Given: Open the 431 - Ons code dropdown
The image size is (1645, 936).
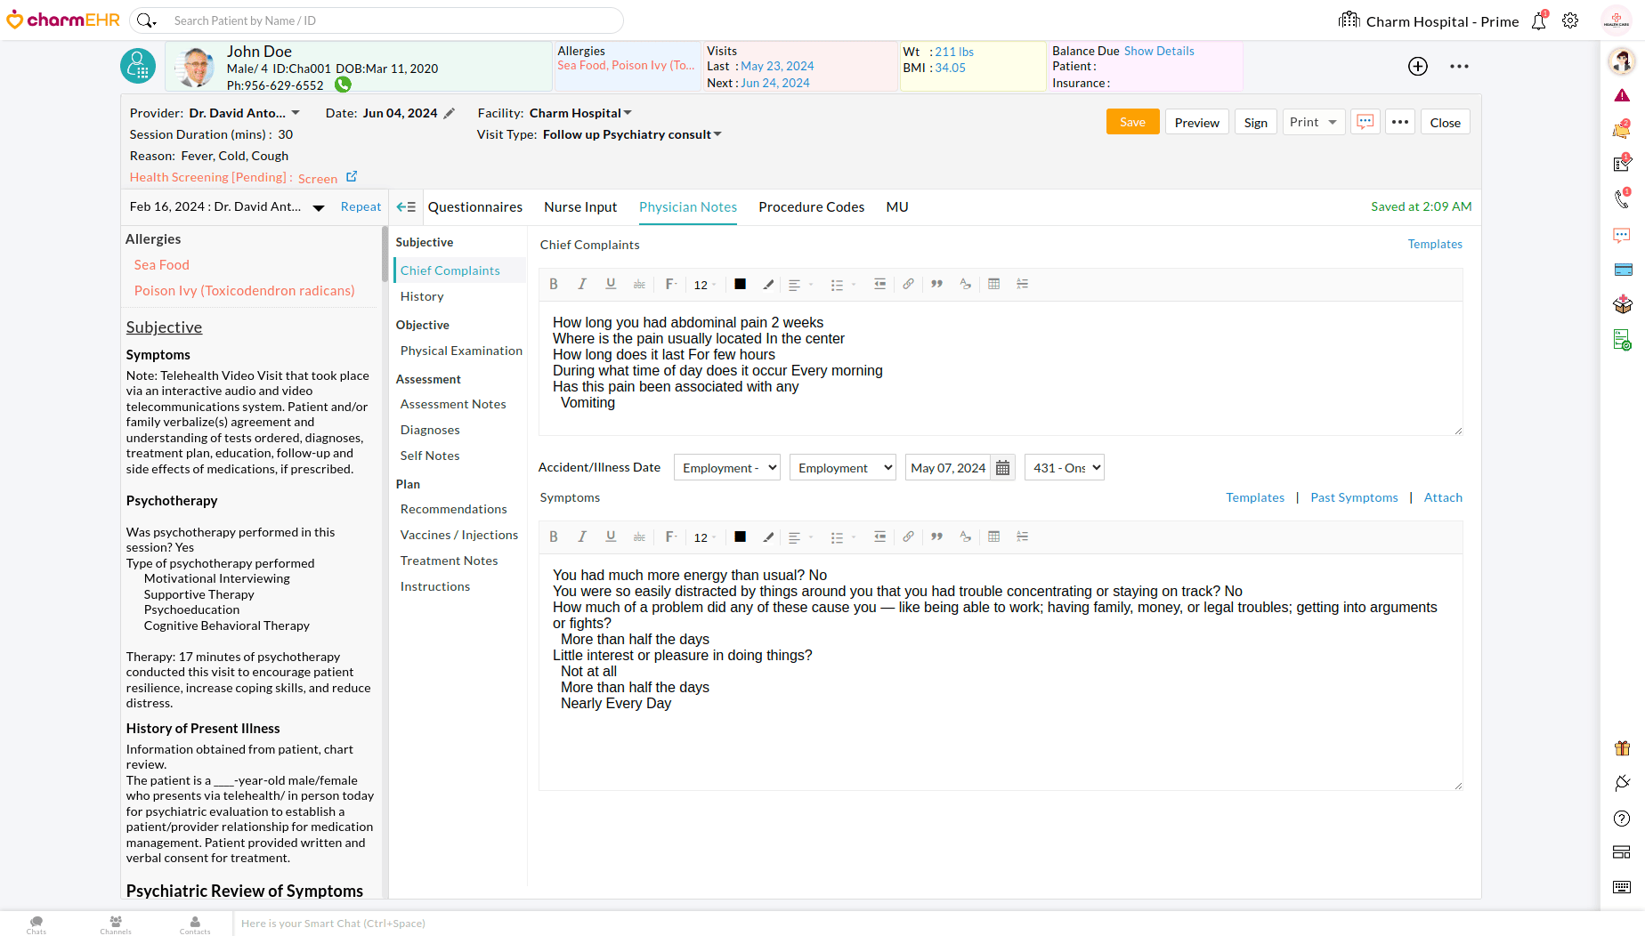Looking at the screenshot, I should (1065, 468).
